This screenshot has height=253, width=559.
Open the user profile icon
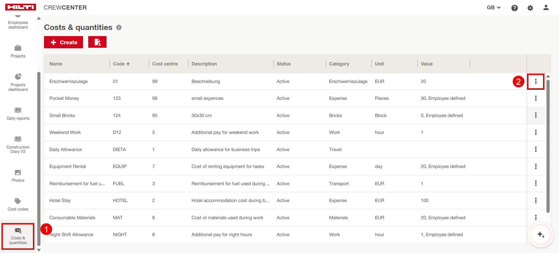tap(546, 8)
